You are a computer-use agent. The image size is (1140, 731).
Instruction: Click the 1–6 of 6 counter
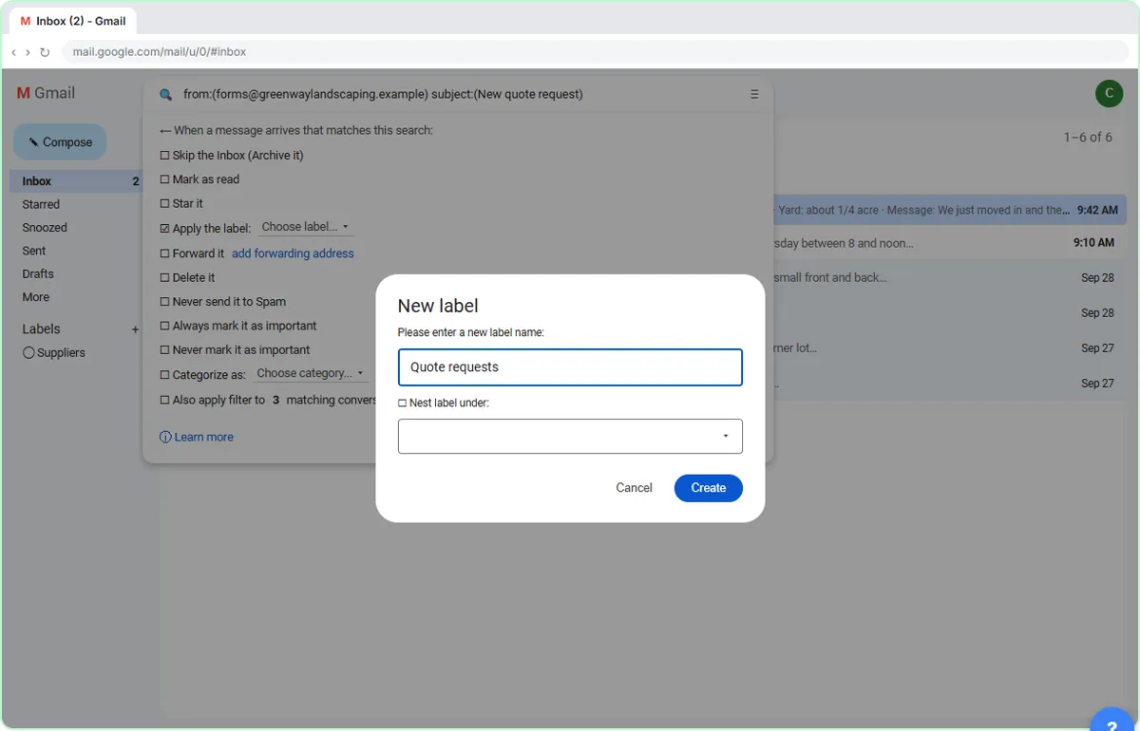click(x=1088, y=138)
